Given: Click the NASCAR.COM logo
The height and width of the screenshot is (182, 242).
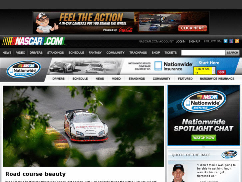Looking at the screenshot, I should (x=34, y=41).
